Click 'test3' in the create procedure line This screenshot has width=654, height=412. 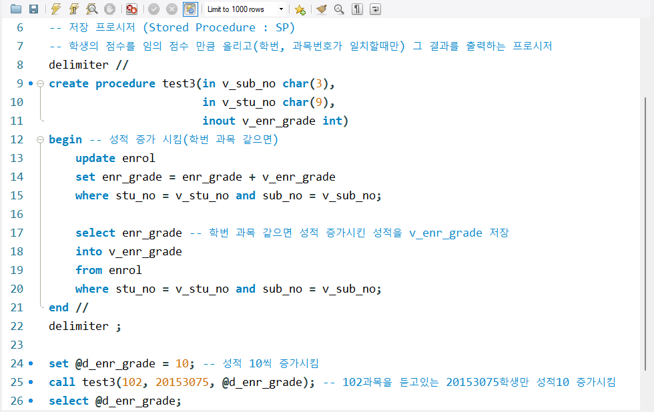point(179,83)
